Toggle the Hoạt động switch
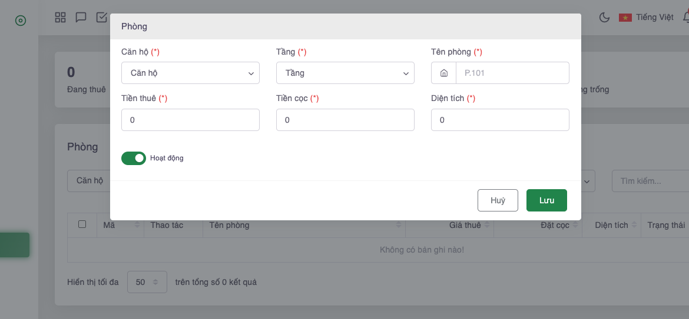The height and width of the screenshot is (319, 689). (134, 158)
